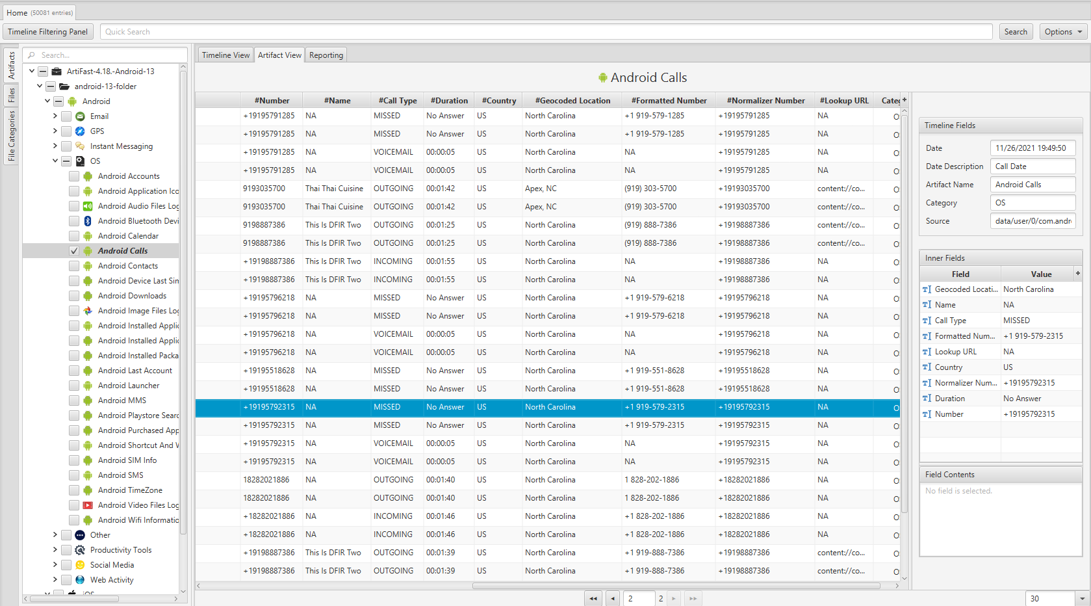This screenshot has width=1091, height=606.
Task: Collapse the OS tree node
Action: (x=55, y=161)
